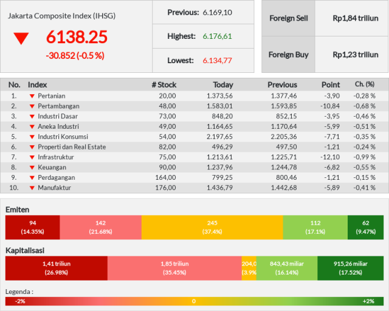Click the red arrow beside Aneka Industri
Viewport: 389px width, 311px height.
tap(32, 126)
